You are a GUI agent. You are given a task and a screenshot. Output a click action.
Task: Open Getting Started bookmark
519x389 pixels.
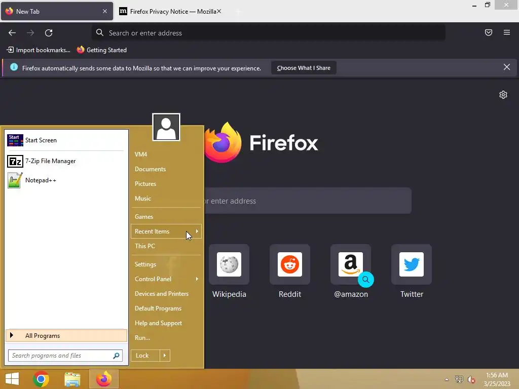click(x=102, y=50)
